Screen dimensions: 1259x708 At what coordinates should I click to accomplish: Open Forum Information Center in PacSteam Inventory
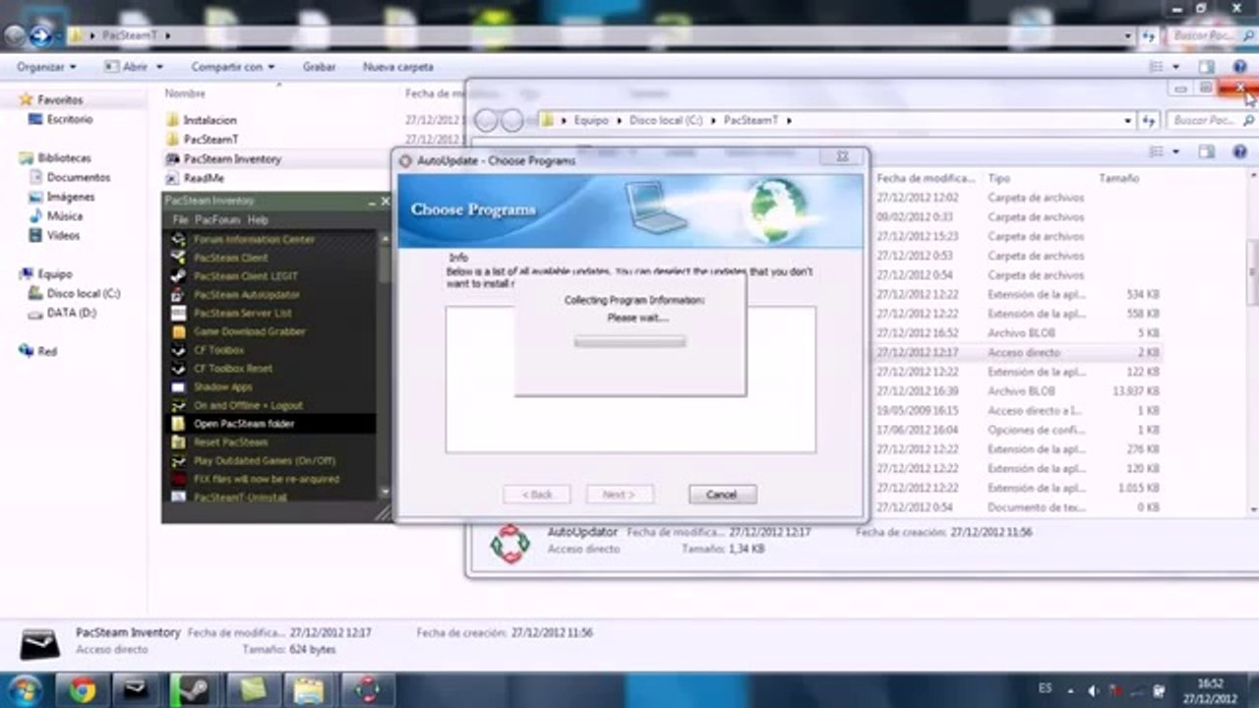pyautogui.click(x=178, y=239)
